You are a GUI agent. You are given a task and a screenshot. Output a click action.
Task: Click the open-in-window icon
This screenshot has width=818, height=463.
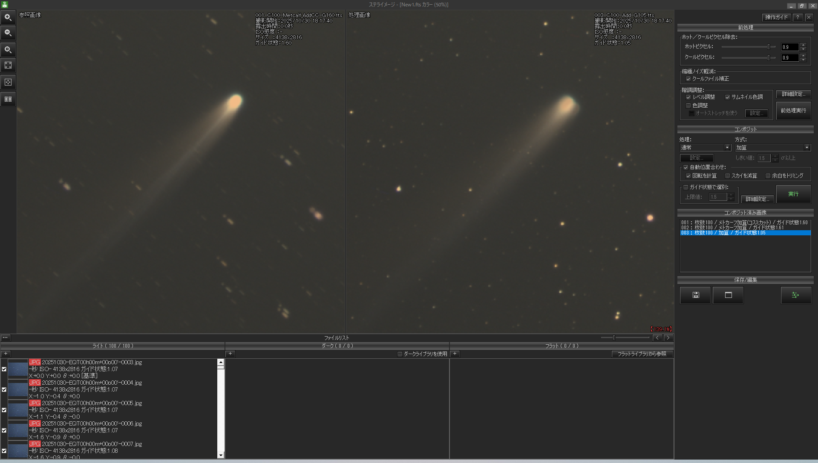pos(728,295)
